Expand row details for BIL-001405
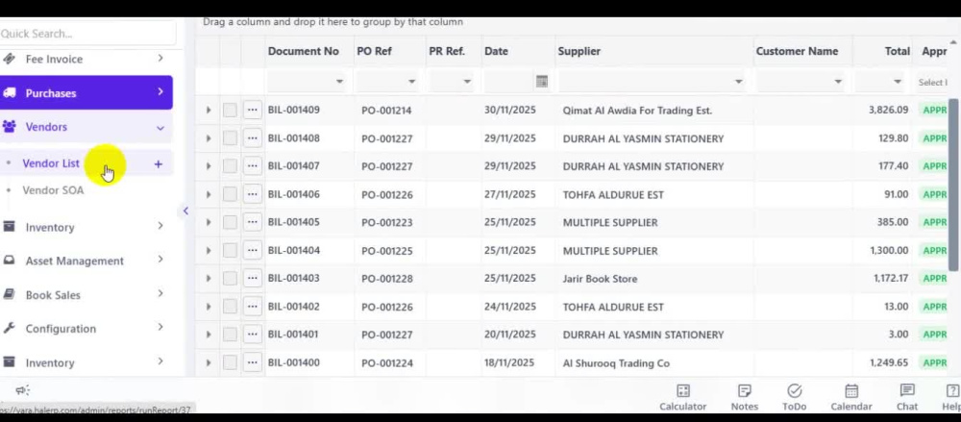 (x=209, y=223)
